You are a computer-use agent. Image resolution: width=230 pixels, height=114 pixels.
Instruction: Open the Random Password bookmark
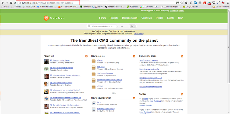pos(115,7)
